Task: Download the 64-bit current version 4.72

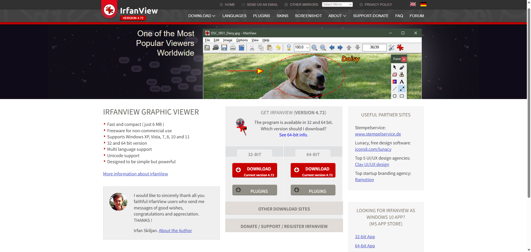Action: (313, 170)
